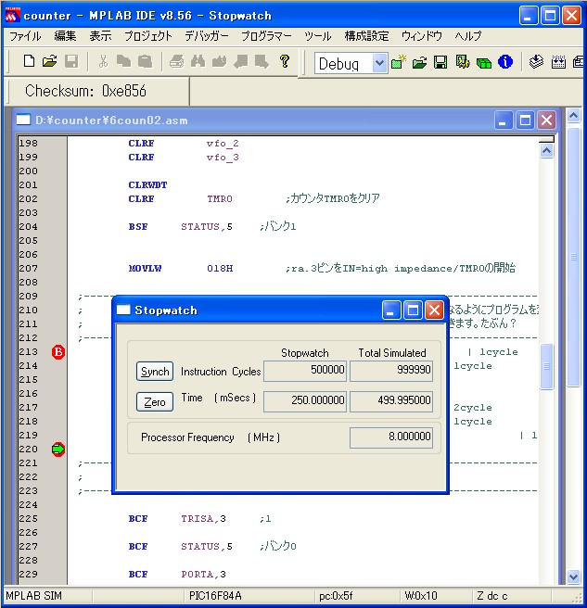This screenshot has height=608, width=587.
Task: Click the outer workspace scrollbar down arrow
Action: tap(573, 576)
